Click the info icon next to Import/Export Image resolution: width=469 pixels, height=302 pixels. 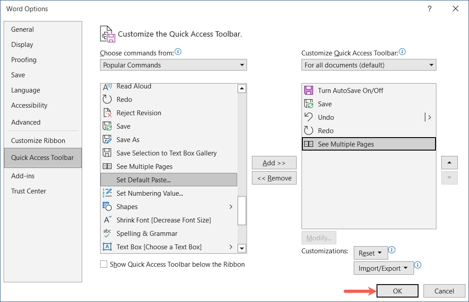tap(417, 265)
